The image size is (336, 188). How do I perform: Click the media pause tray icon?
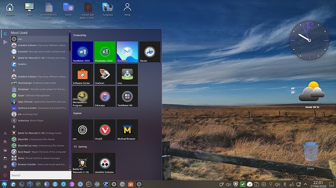pyautogui.click(x=264, y=184)
